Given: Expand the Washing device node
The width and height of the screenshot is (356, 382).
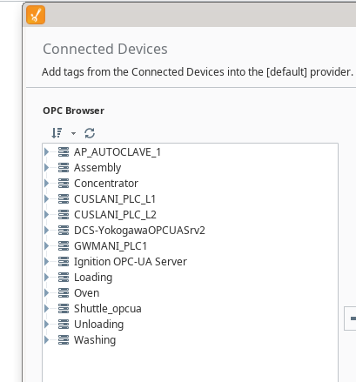Looking at the screenshot, I should pyautogui.click(x=46, y=339).
